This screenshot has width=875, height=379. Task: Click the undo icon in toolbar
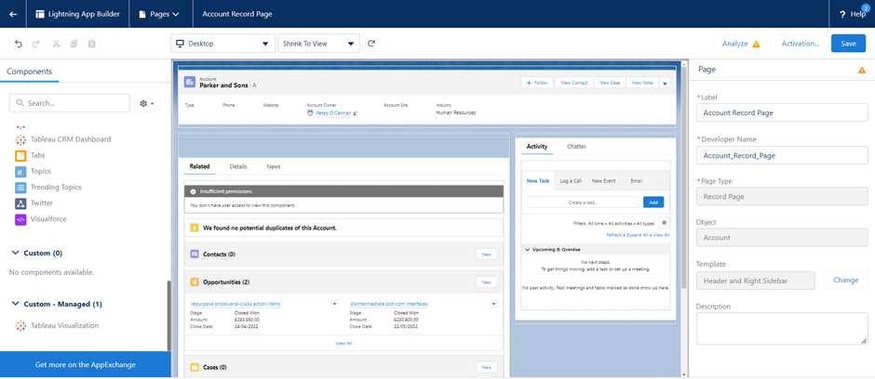[18, 44]
